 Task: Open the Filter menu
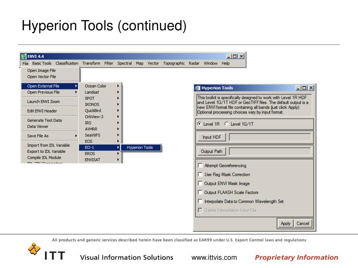(x=109, y=64)
